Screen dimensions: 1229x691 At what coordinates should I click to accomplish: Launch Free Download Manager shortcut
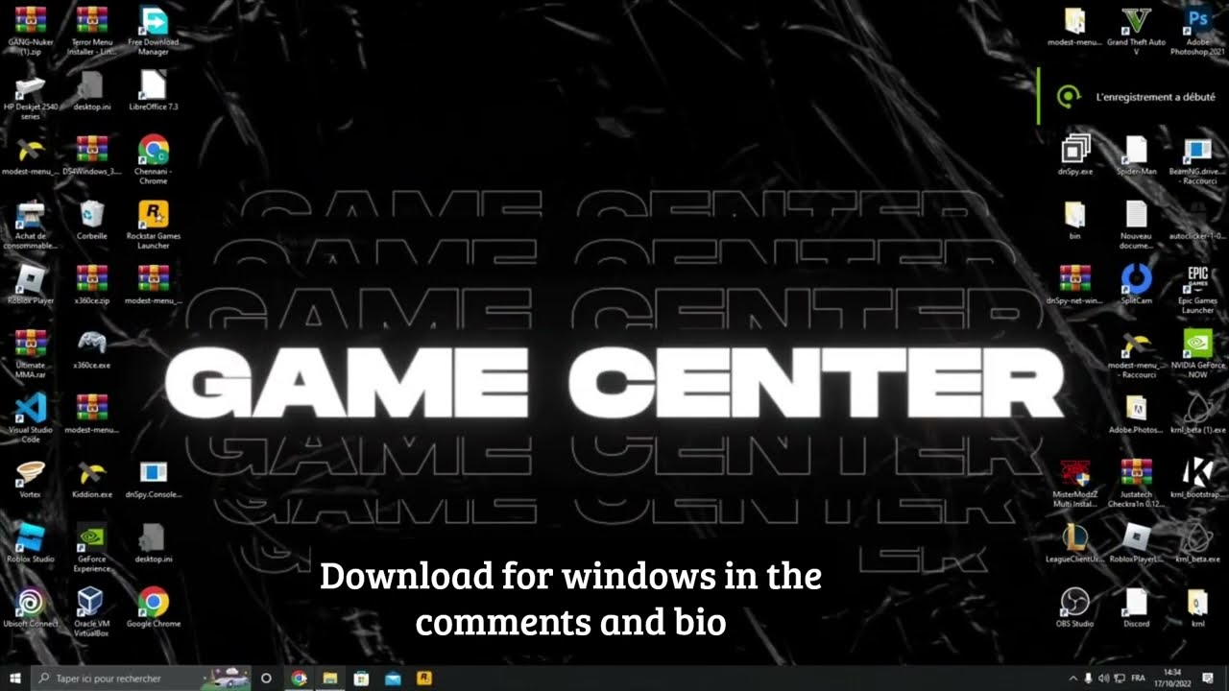(154, 31)
